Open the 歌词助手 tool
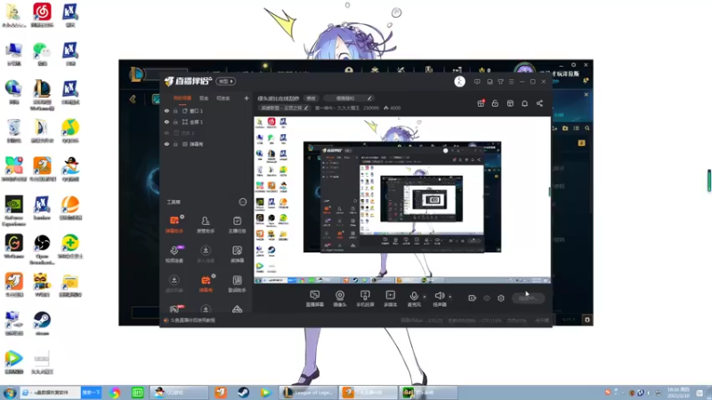Viewport: 712px width, 400px height. point(237,284)
